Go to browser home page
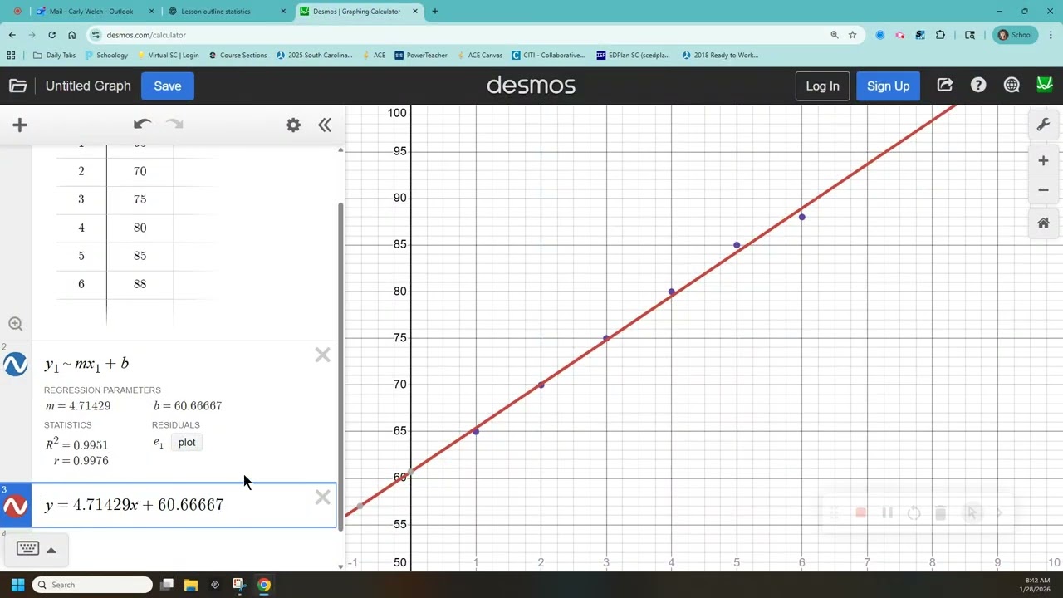This screenshot has height=598, width=1063. pos(71,35)
